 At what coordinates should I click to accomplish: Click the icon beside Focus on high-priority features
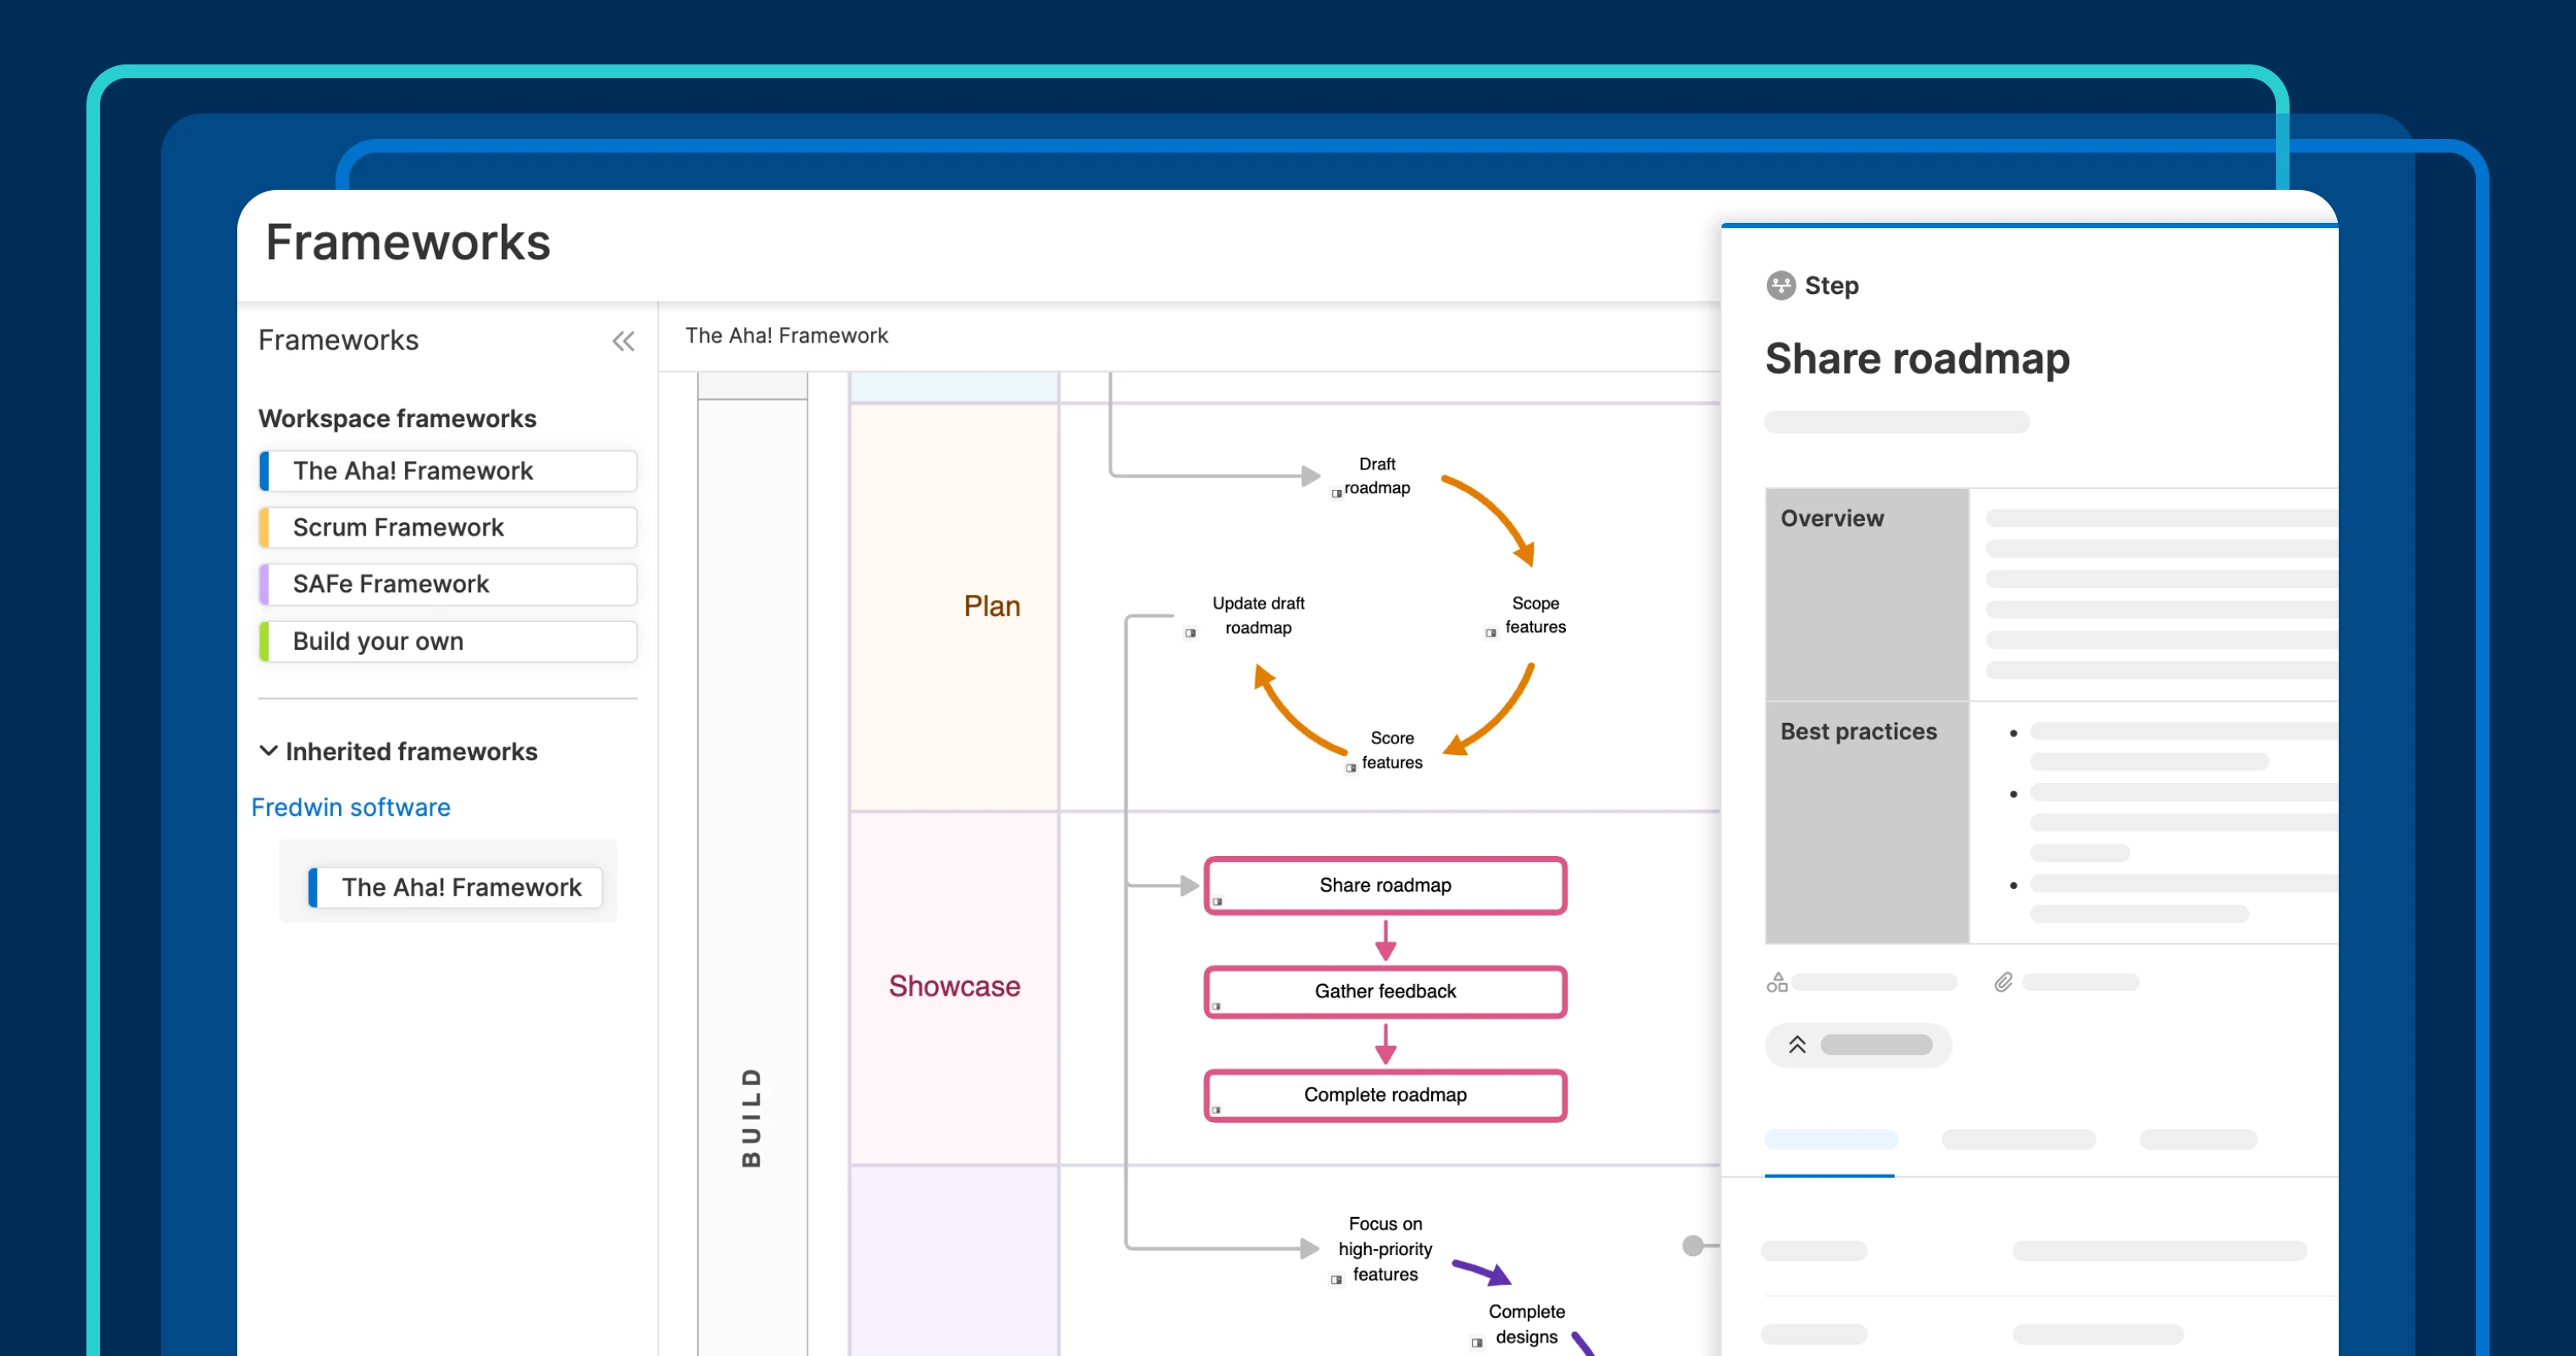coord(1337,1280)
